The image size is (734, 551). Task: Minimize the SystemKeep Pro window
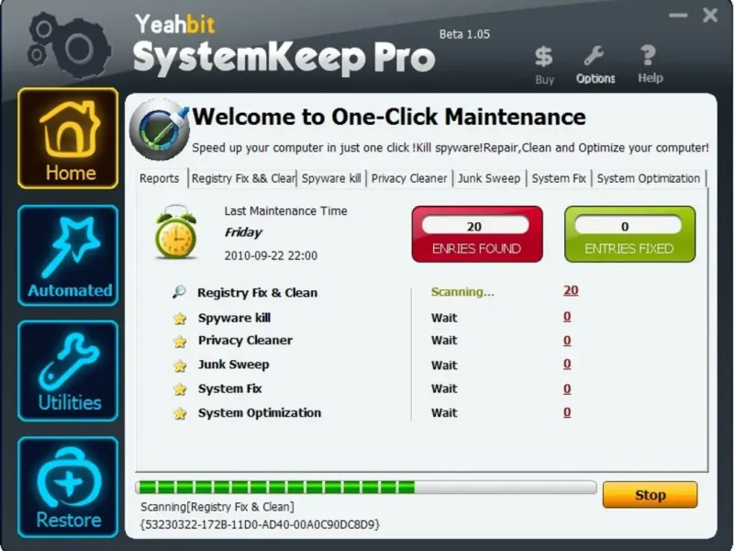click(678, 15)
